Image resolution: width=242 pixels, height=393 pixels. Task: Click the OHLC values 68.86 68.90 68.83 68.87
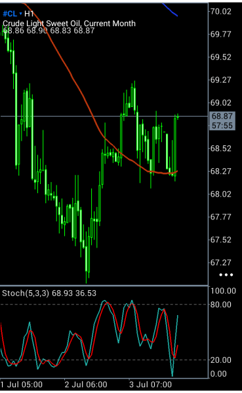point(49,31)
